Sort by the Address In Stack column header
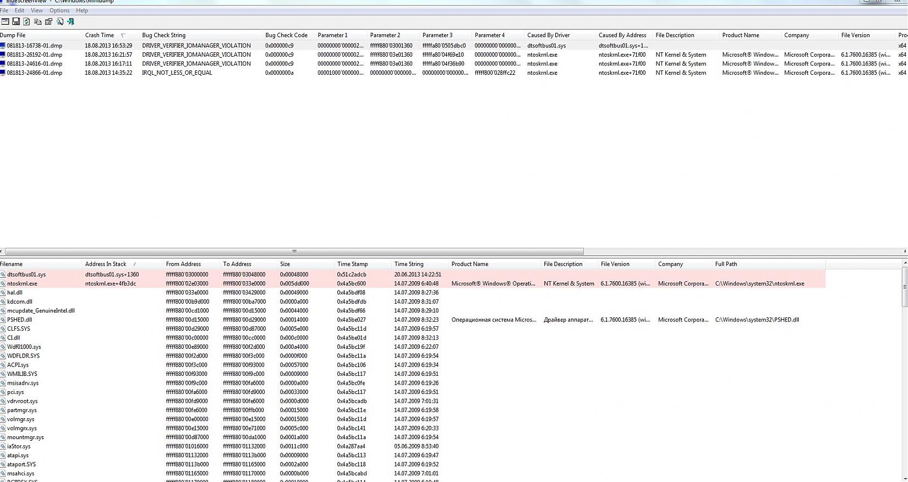 pos(123,264)
